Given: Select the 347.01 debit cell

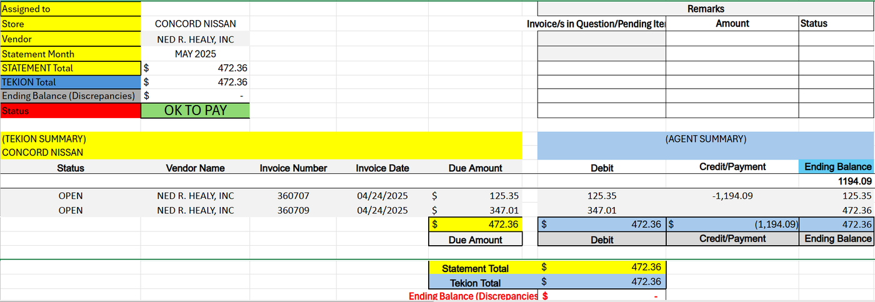Looking at the screenshot, I should [602, 210].
